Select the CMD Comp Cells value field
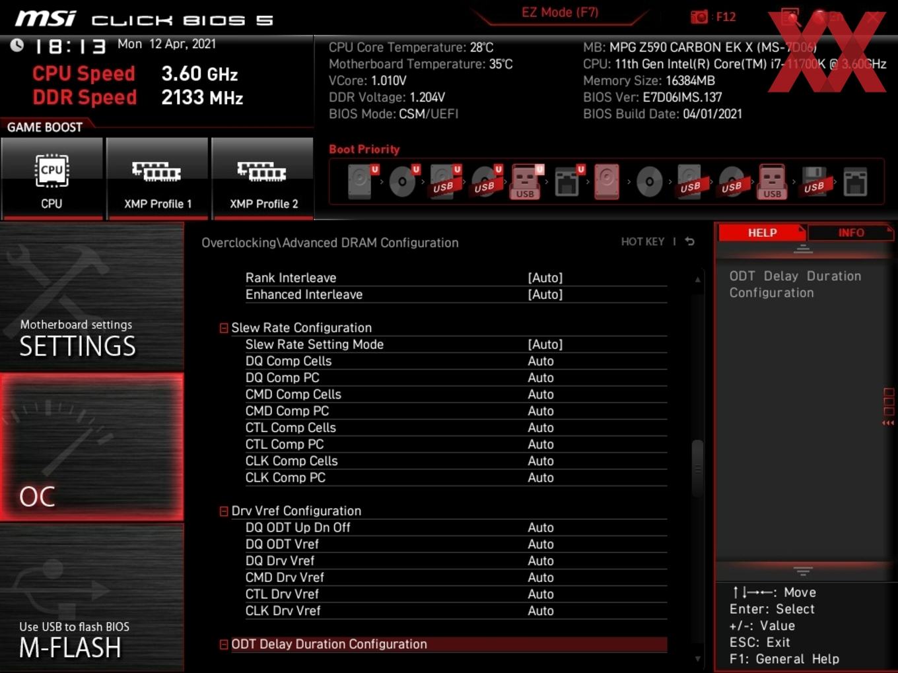The width and height of the screenshot is (898, 673). tap(541, 395)
